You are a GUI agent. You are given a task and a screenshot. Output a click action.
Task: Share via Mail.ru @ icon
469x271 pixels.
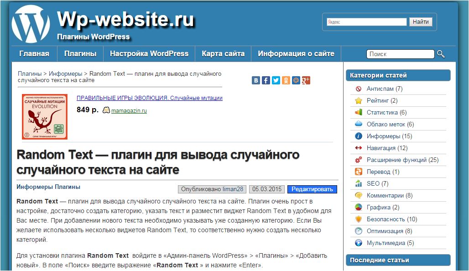pyautogui.click(x=296, y=80)
